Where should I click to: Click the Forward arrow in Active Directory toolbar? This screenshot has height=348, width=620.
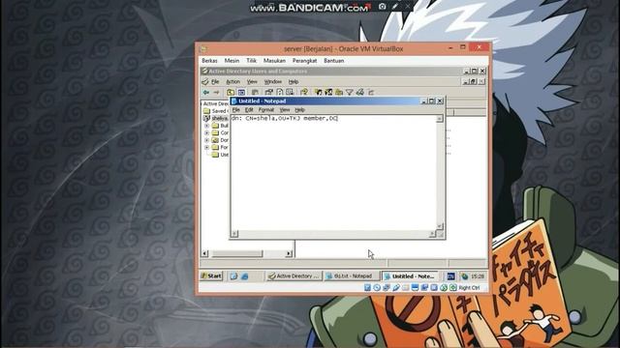(x=216, y=93)
